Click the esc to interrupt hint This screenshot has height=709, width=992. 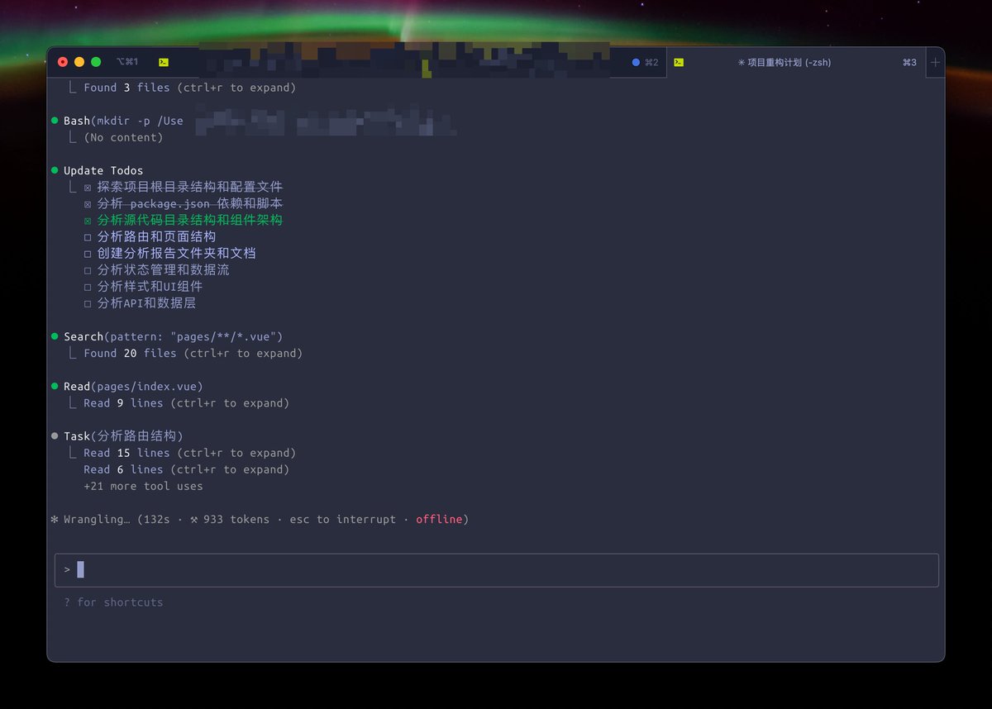pyautogui.click(x=342, y=520)
